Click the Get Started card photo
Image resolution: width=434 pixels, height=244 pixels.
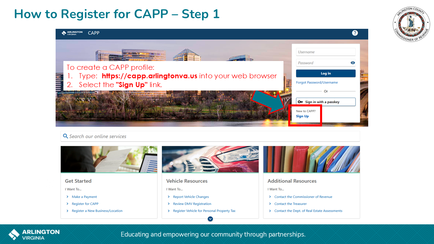[x=109, y=159]
